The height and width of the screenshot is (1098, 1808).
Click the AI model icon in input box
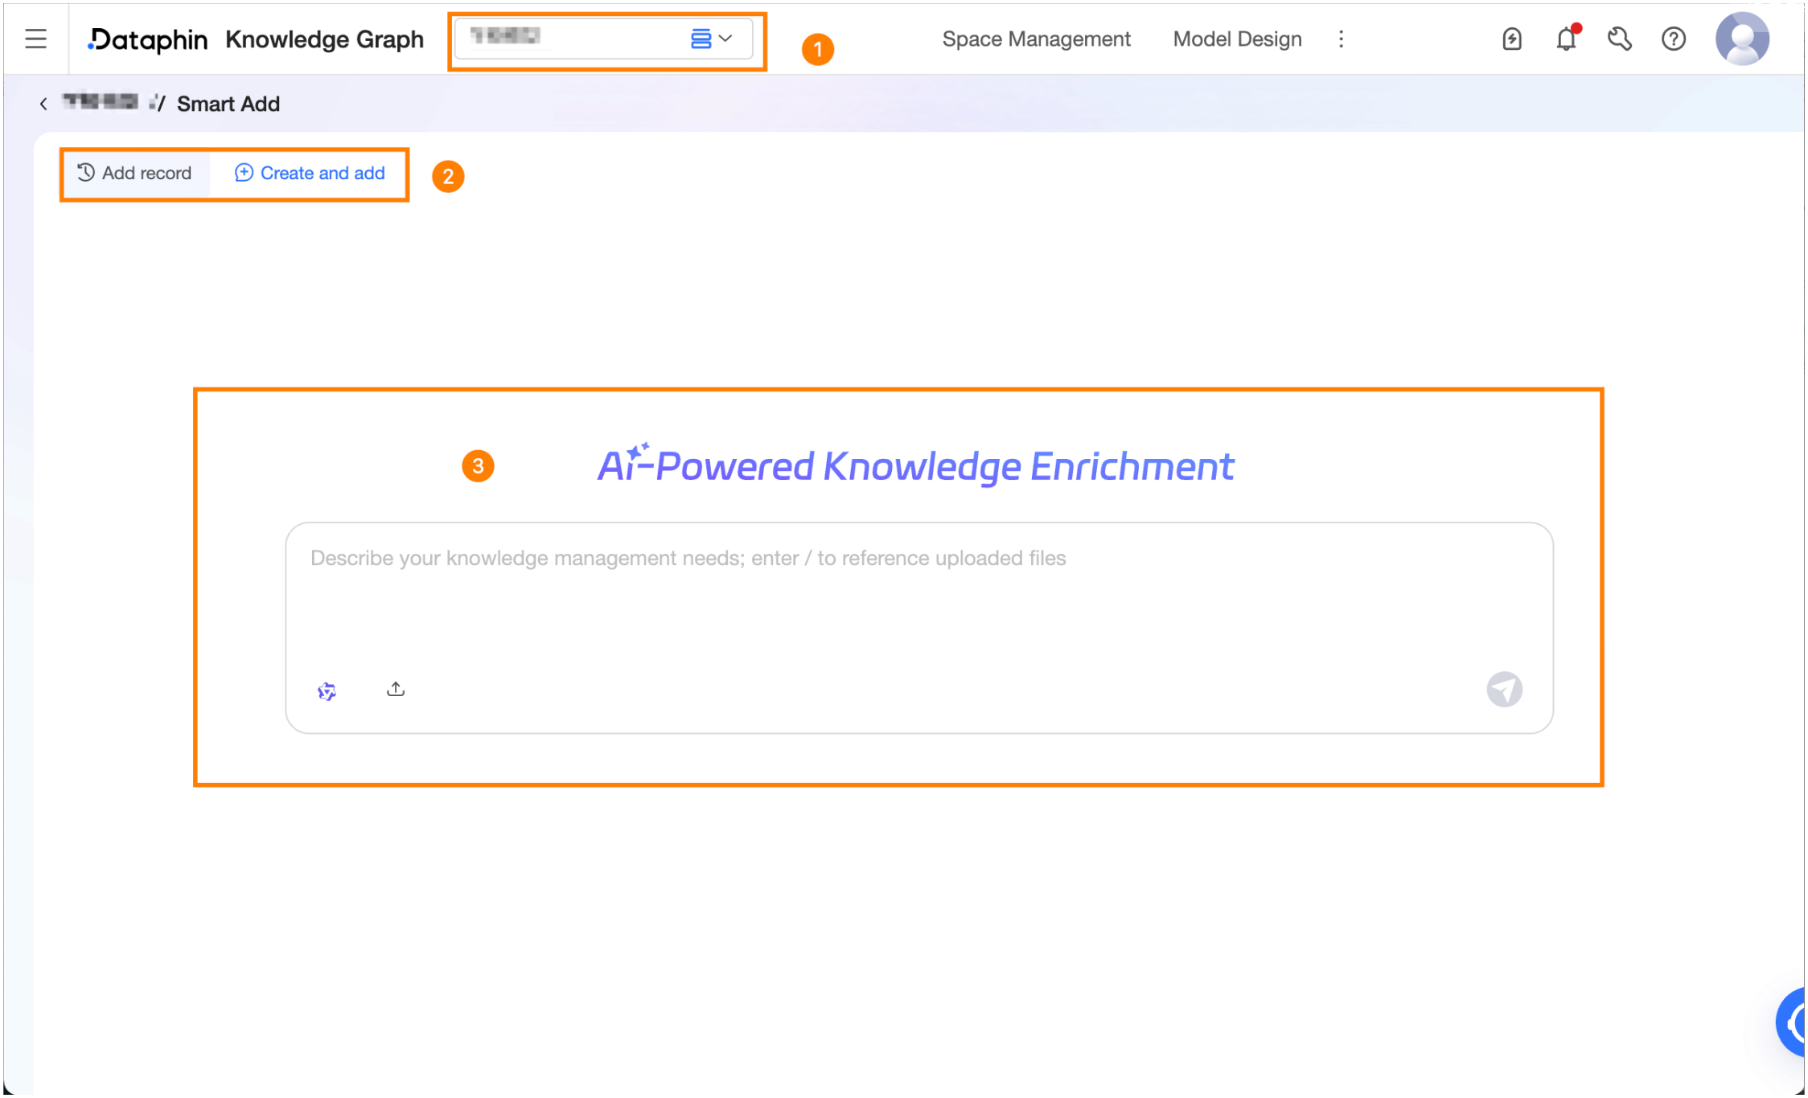click(x=327, y=690)
